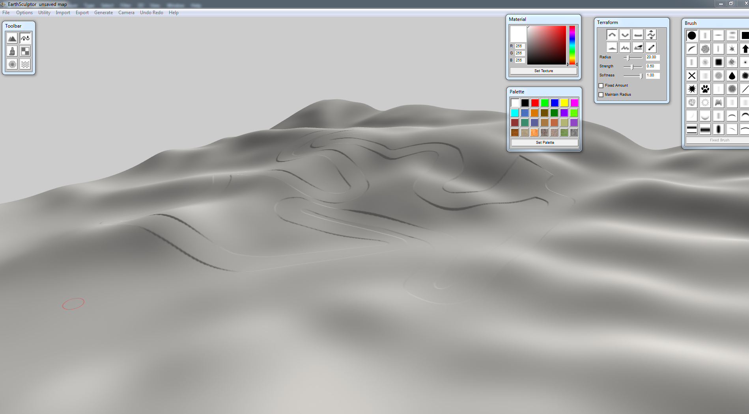The height and width of the screenshot is (414, 749).
Task: Choose the wave with up-down arrows Terraform mode
Action: [x=651, y=35]
